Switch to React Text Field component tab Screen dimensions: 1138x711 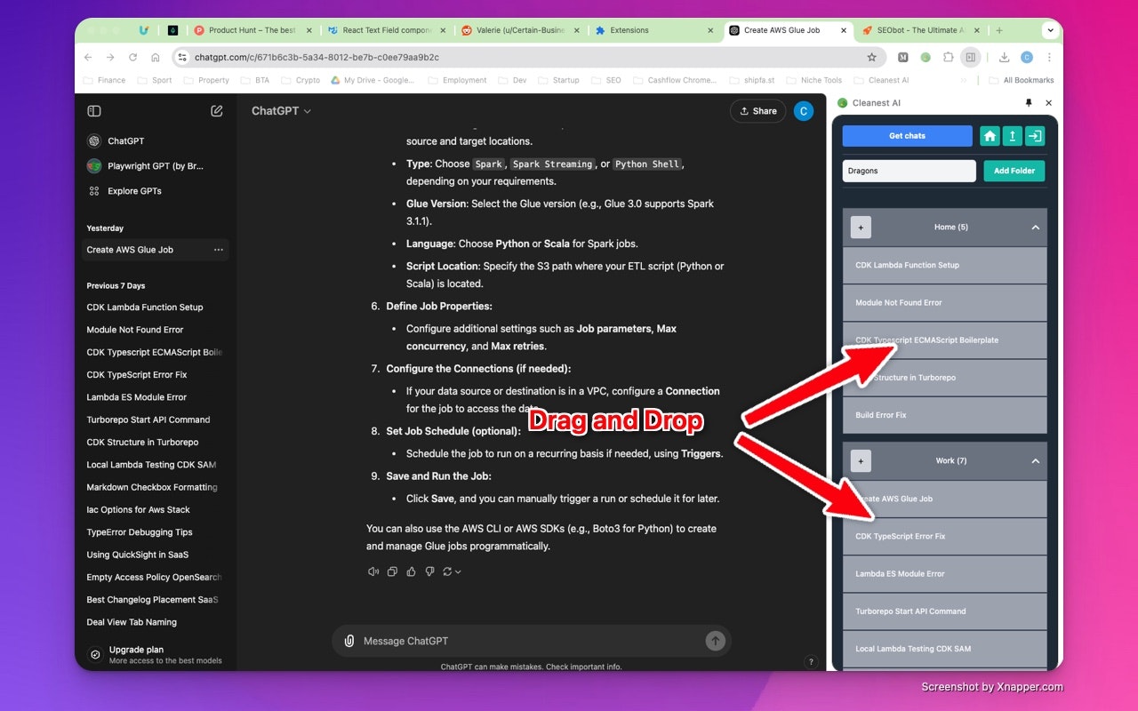pos(387,30)
